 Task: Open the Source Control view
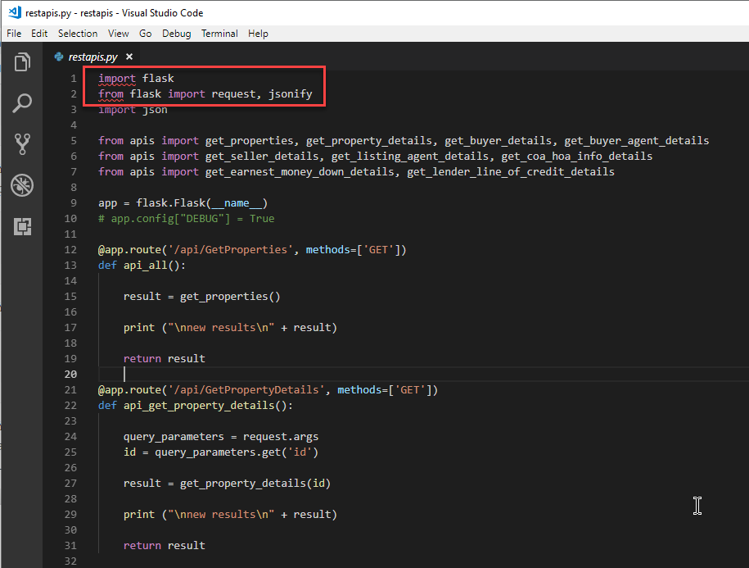[22, 144]
